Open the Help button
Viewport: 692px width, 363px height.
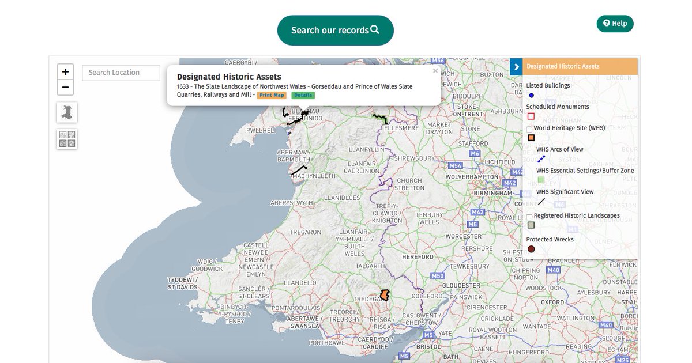tap(615, 24)
